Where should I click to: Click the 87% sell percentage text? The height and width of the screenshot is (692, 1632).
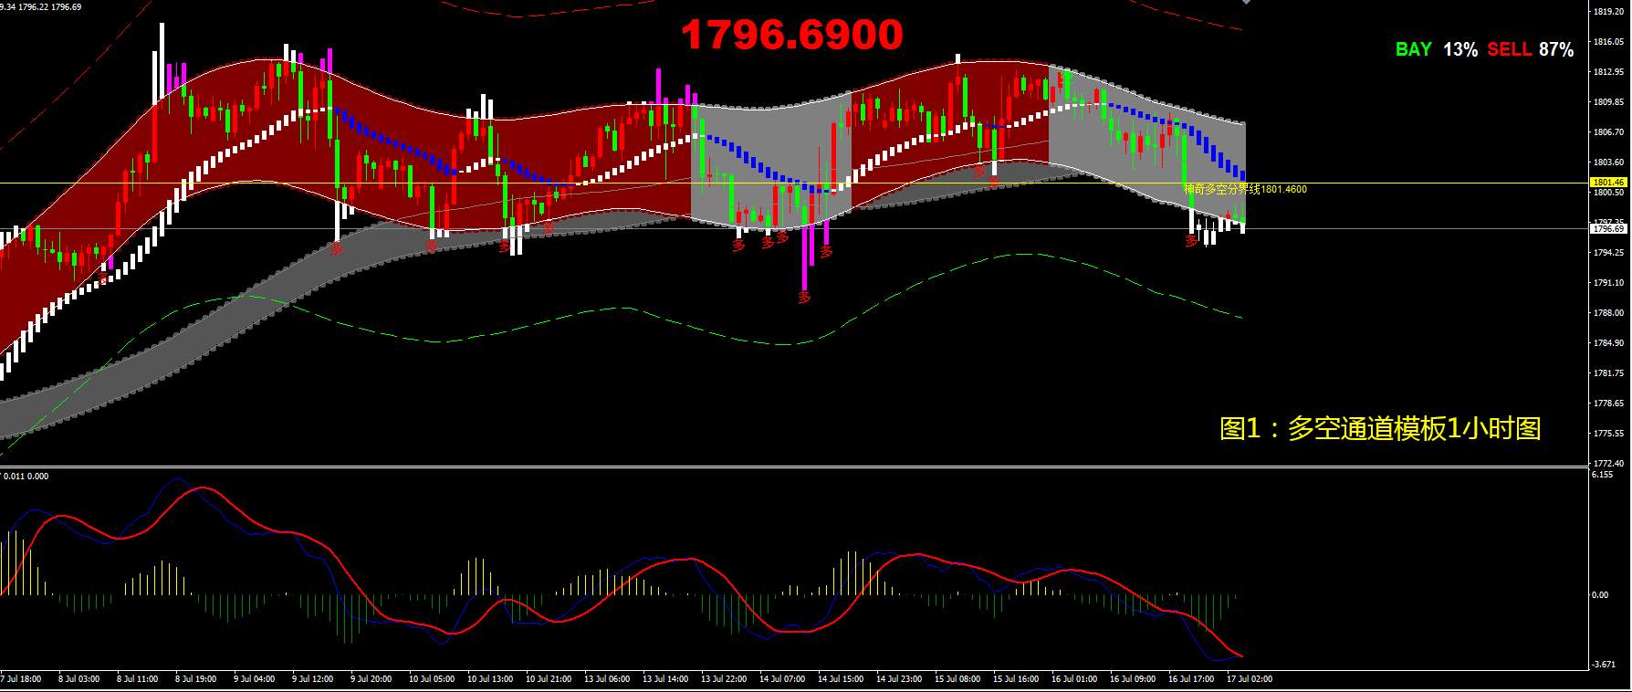1556,49
